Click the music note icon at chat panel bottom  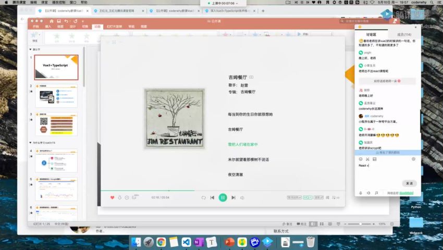pyautogui.click(x=376, y=193)
